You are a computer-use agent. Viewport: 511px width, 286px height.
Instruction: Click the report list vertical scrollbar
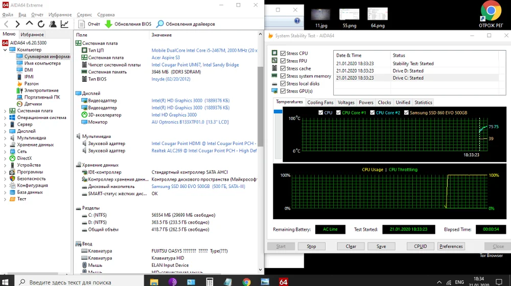(260, 107)
